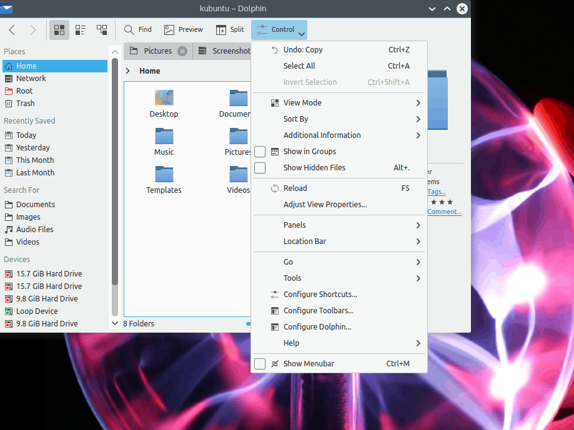
Task: Go back with the left arrow
Action: coord(12,29)
